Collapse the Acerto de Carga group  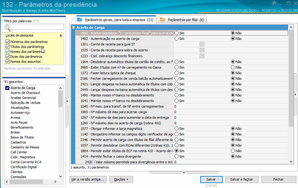pyautogui.click(x=73, y=28)
